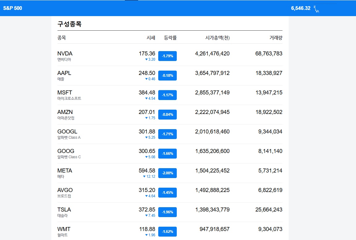Click the -1.79% badge for NVDA

(x=167, y=56)
